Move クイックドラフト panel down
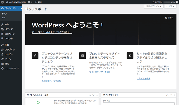Screen dimensions: 179x105 pos(171,95)
